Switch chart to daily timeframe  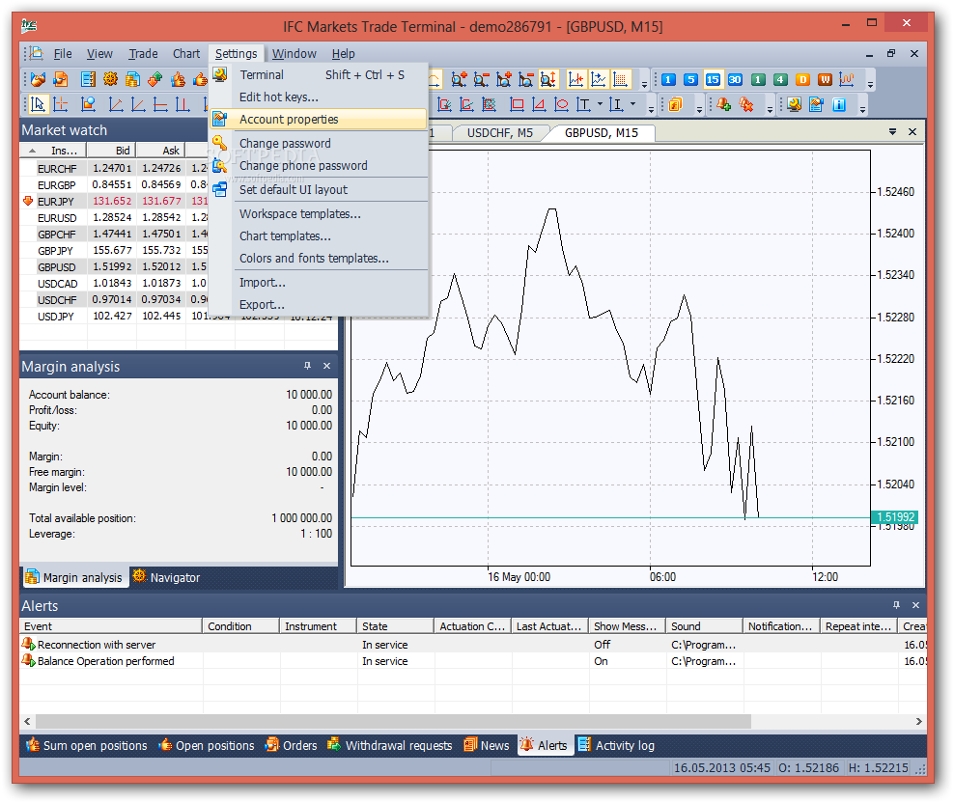pyautogui.click(x=802, y=80)
